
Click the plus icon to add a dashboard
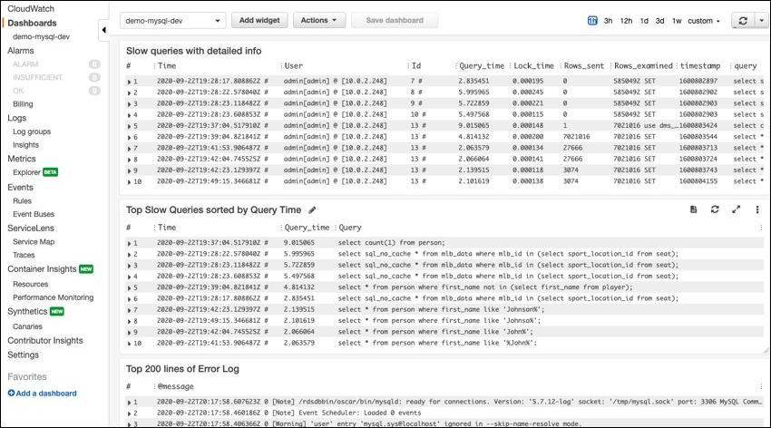pyautogui.click(x=12, y=393)
